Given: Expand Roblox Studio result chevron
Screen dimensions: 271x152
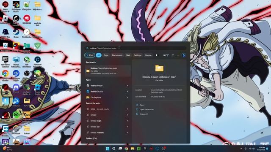Looking at the screenshot, I should [x=127, y=92].
